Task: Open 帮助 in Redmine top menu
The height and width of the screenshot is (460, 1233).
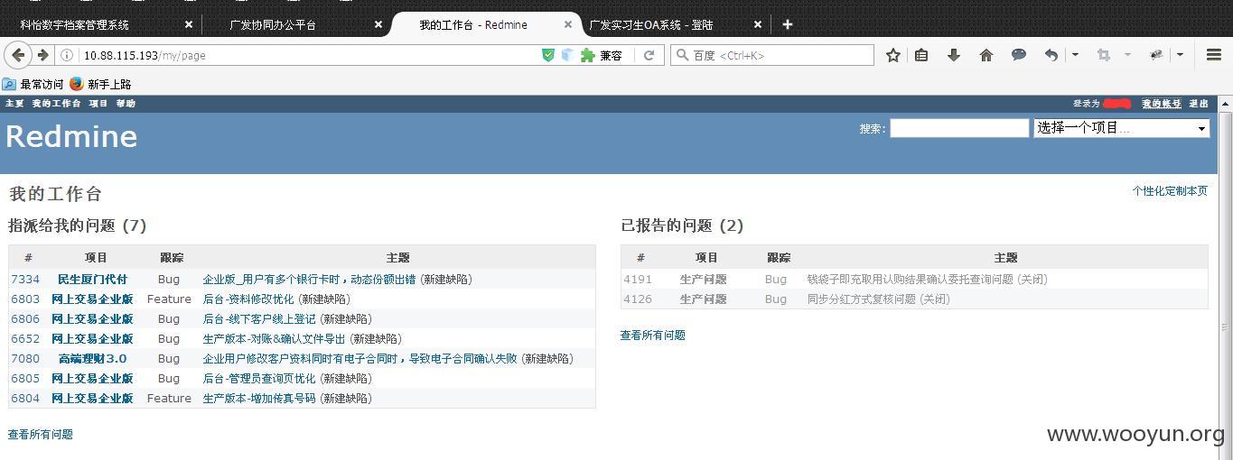Action: [126, 103]
